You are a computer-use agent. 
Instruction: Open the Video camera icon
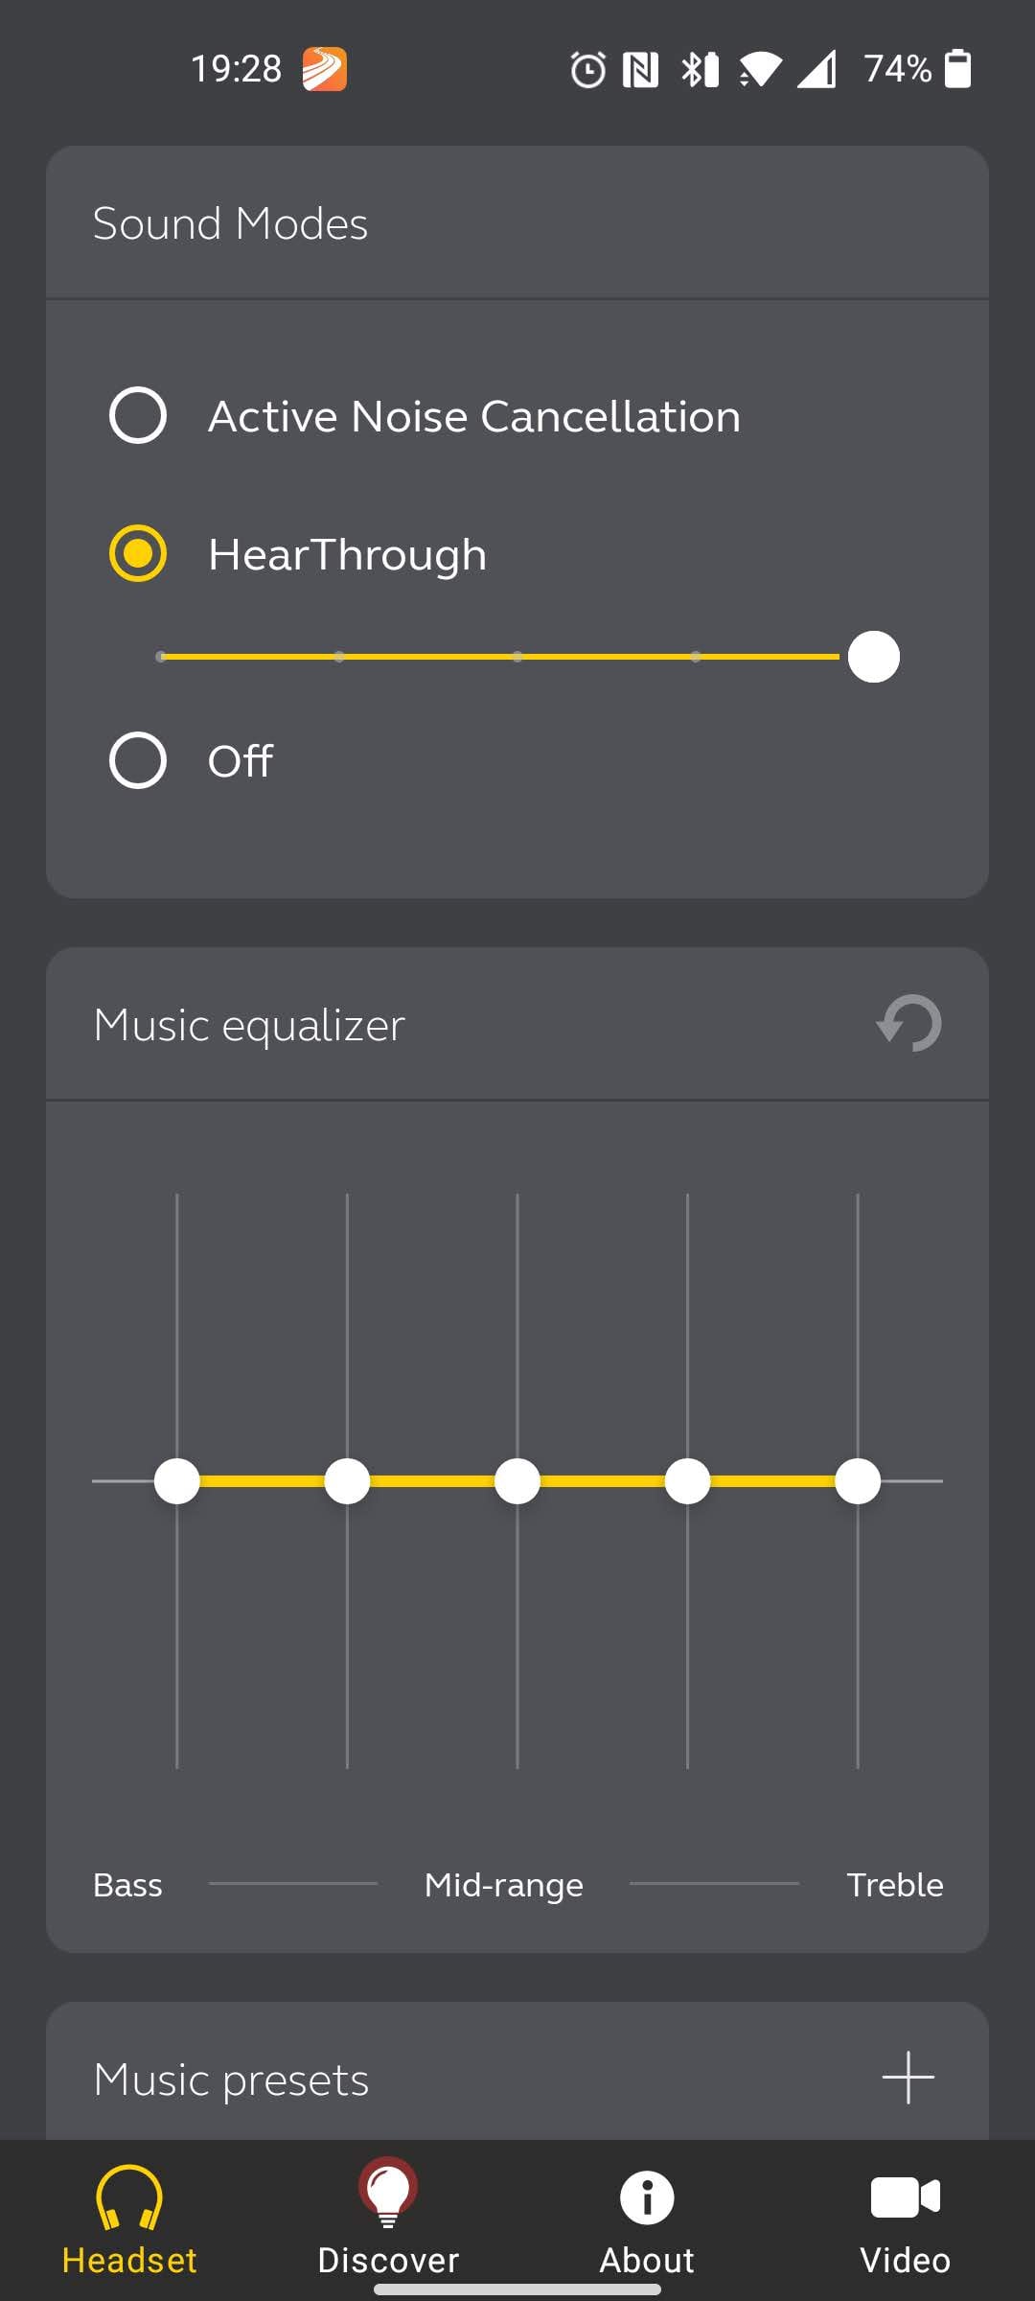tap(905, 2196)
